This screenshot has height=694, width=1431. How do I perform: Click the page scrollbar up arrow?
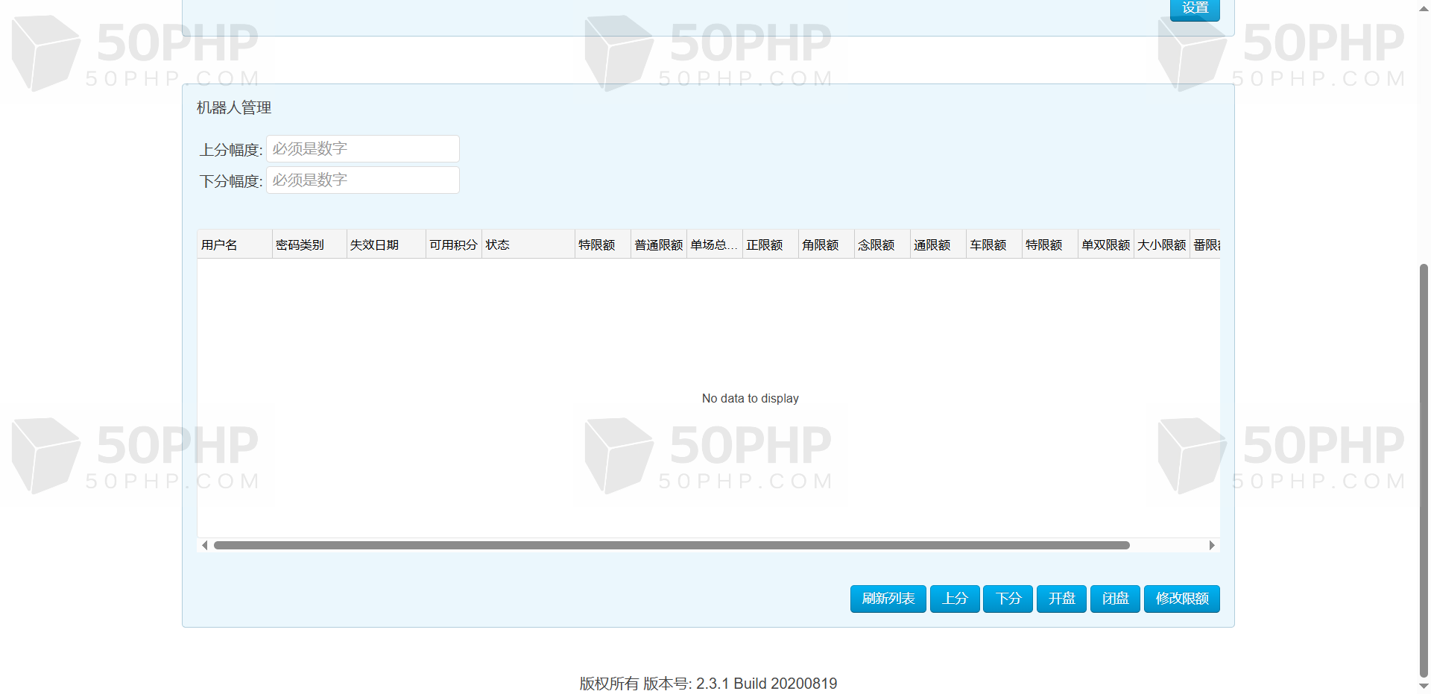coord(1424,8)
